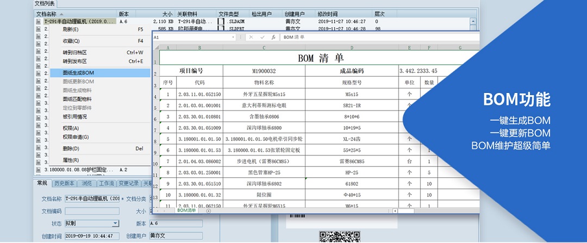Open the Name Box dropdown arrow

[x=234, y=38]
